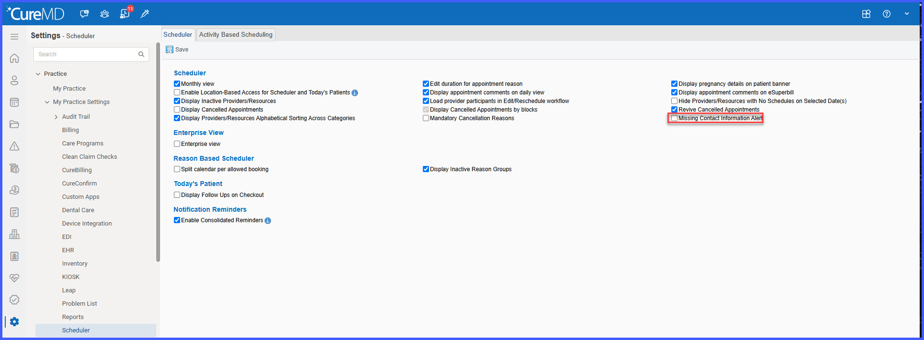Open the group users icon in header
The width and height of the screenshot is (924, 340).
coord(105,14)
